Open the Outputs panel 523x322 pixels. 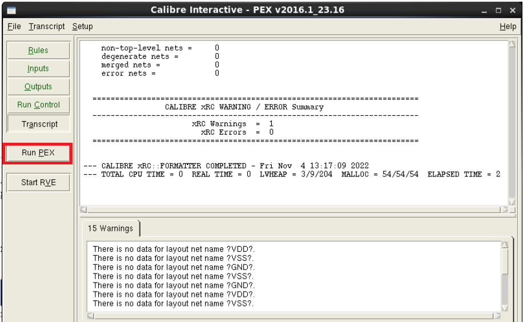pyautogui.click(x=38, y=86)
